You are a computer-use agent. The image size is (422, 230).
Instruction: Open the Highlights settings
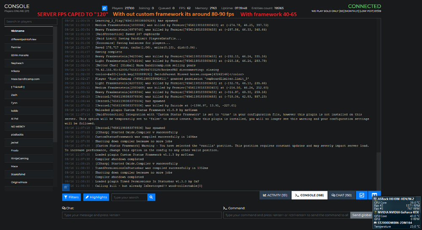[96, 197]
